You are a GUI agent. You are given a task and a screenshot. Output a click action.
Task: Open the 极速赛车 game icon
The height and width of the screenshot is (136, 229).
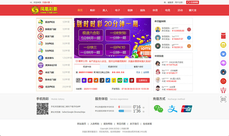(x=40, y=58)
